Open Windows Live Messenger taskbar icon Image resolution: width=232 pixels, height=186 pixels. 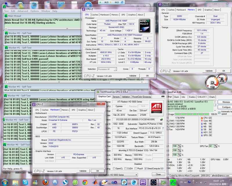point(35,182)
